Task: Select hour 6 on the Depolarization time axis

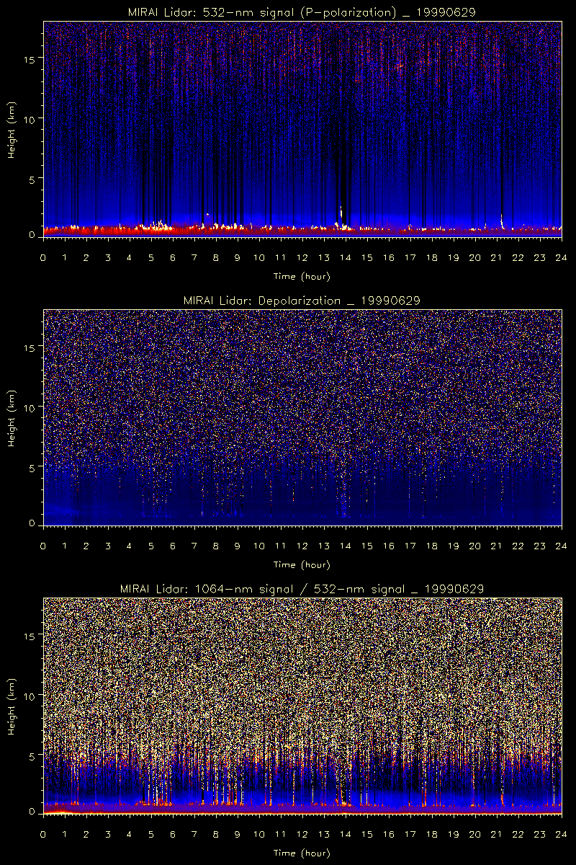Action: click(173, 546)
